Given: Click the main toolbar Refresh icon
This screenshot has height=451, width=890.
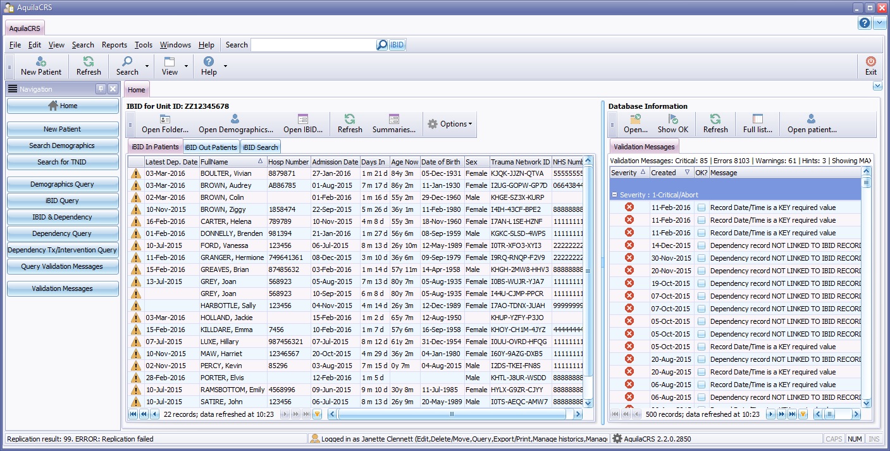Looking at the screenshot, I should (89, 62).
